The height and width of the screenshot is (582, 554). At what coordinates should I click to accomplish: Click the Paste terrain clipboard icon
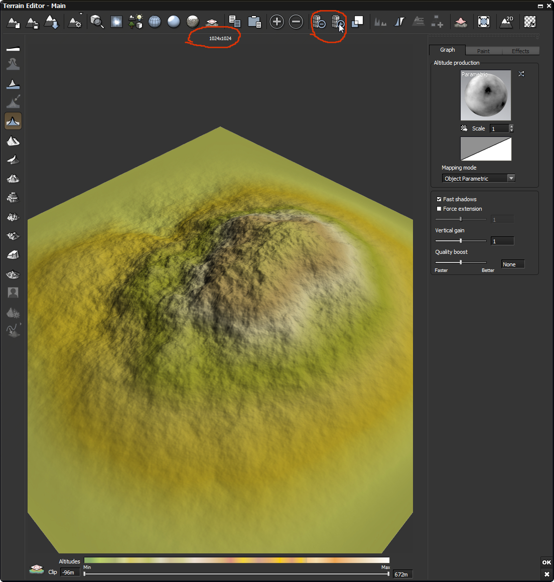tap(254, 22)
